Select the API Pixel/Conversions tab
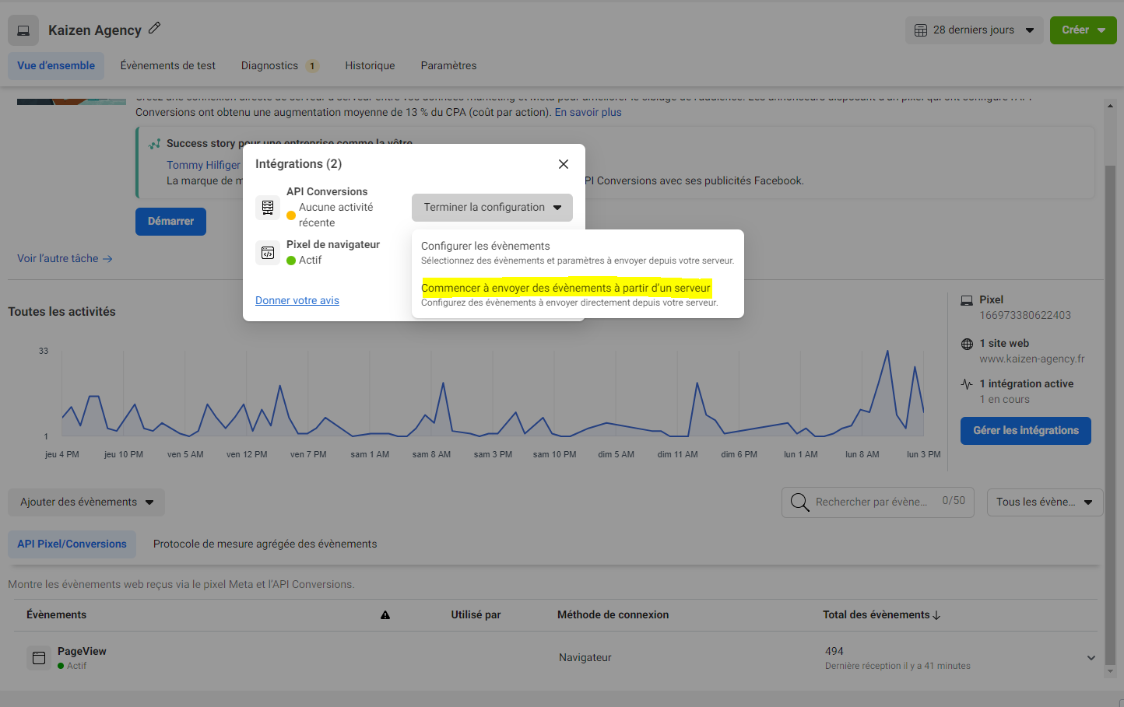Image resolution: width=1124 pixels, height=707 pixels. pyautogui.click(x=72, y=544)
